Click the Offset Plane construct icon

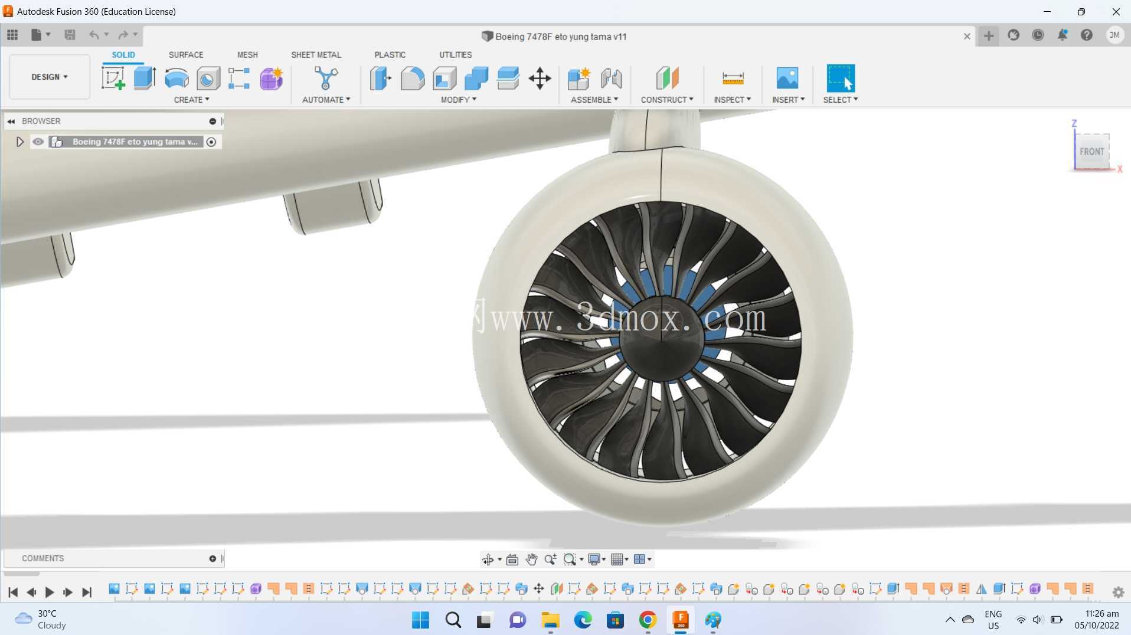[667, 78]
